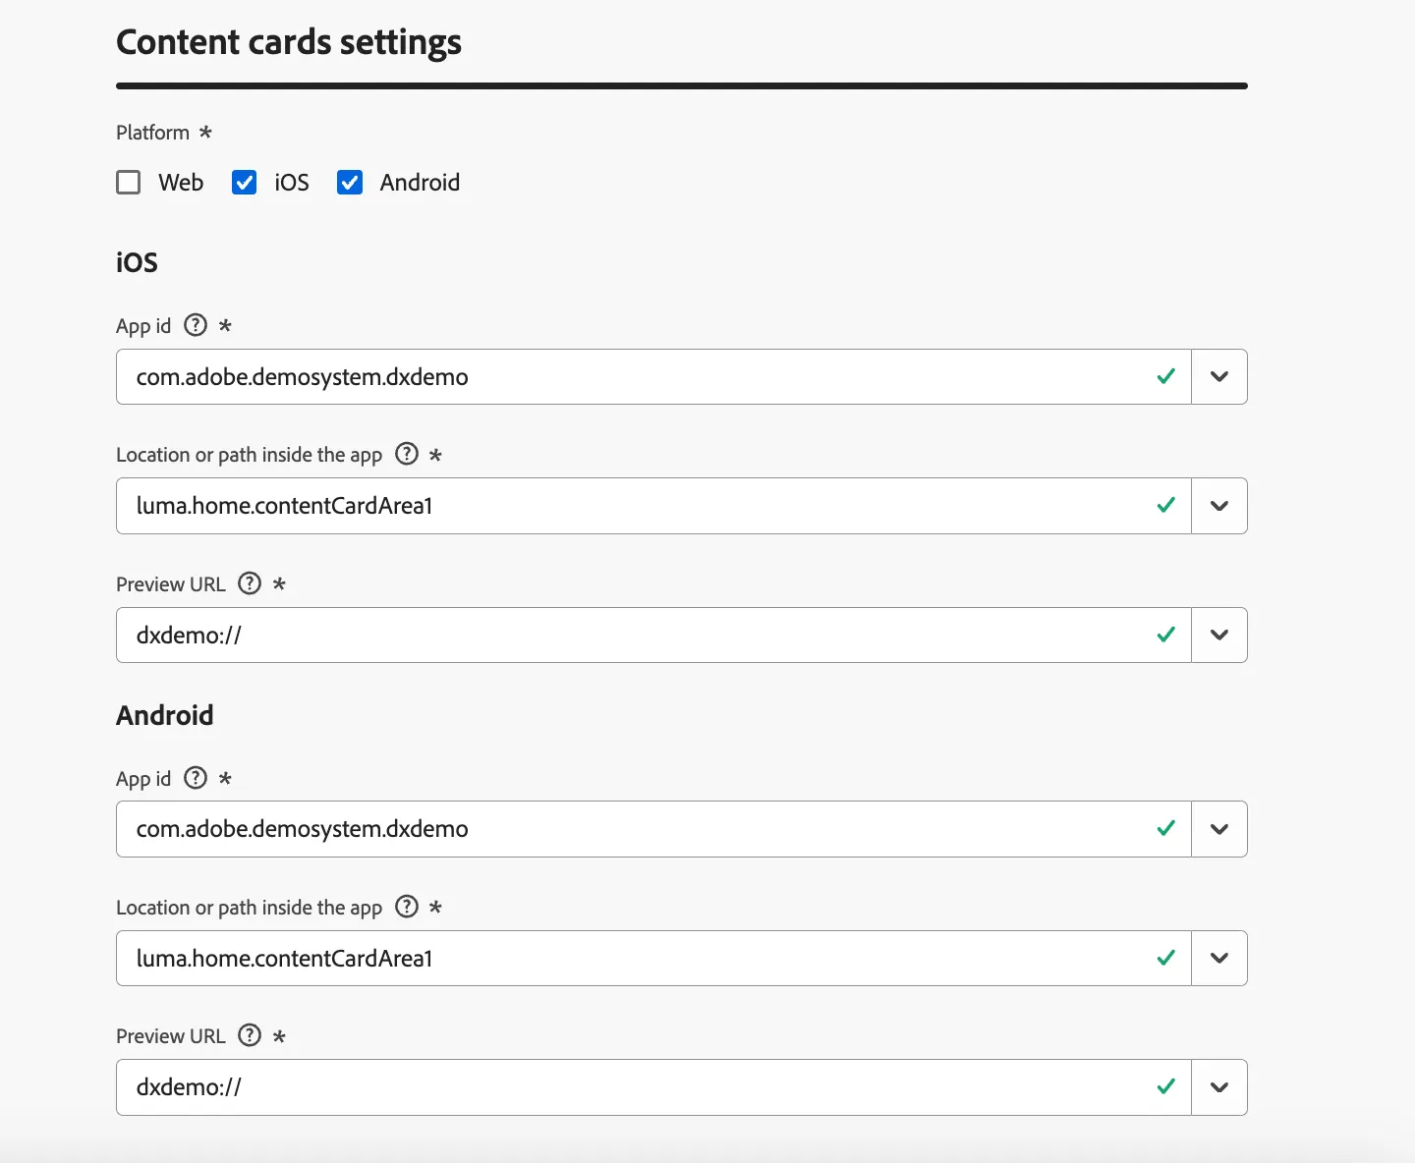This screenshot has height=1163, width=1415.
Task: Click help icon next to Android Preview URL
Action: coord(251,1035)
